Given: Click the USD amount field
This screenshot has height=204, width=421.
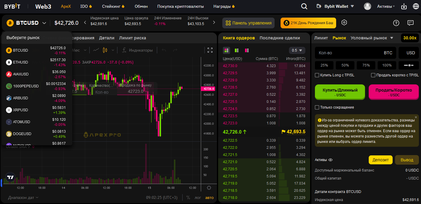Looking at the screenshot, I should point(409,53).
